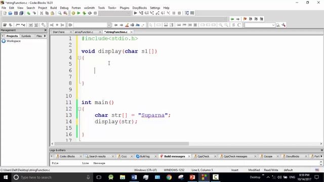Open the Settings menu
324x182 pixels.
click(155, 8)
